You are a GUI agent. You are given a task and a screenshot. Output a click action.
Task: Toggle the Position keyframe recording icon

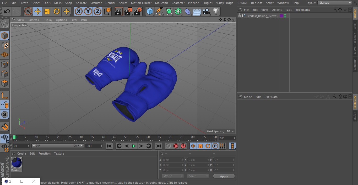coord(193,146)
